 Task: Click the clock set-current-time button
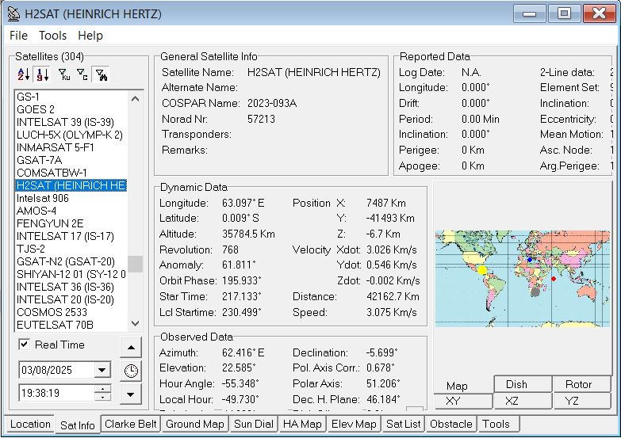131,371
